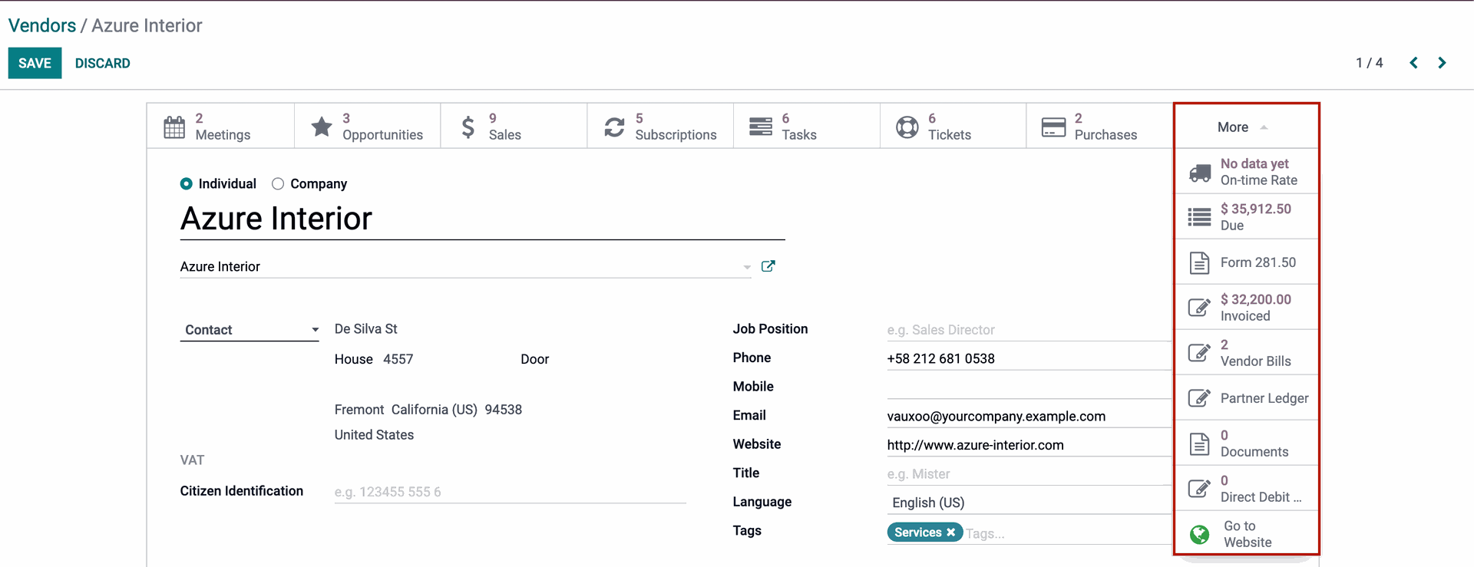Click the Go to Website globe icon
1474x567 pixels.
[x=1200, y=534]
